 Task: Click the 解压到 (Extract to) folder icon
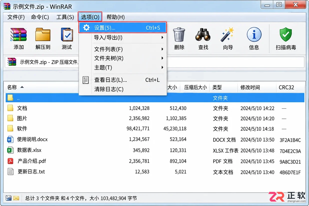43,35
